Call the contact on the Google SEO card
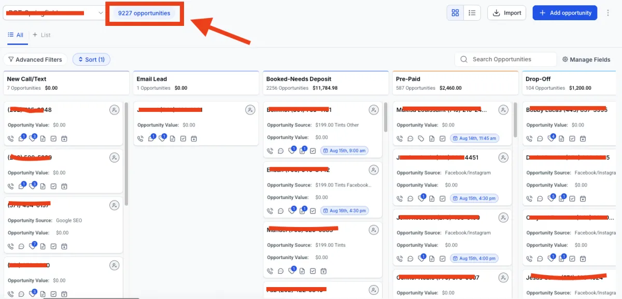Image resolution: width=622 pixels, height=299 pixels. [11, 246]
